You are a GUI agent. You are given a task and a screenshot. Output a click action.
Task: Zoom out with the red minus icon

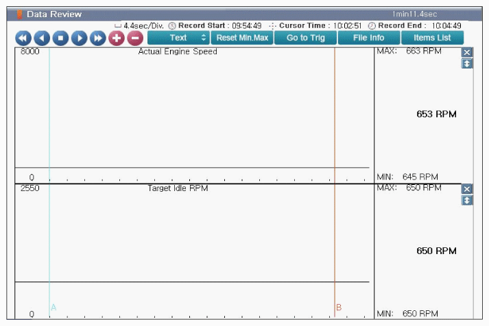tap(135, 38)
